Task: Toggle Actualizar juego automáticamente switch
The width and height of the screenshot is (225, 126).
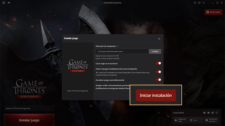Action: pos(158,80)
